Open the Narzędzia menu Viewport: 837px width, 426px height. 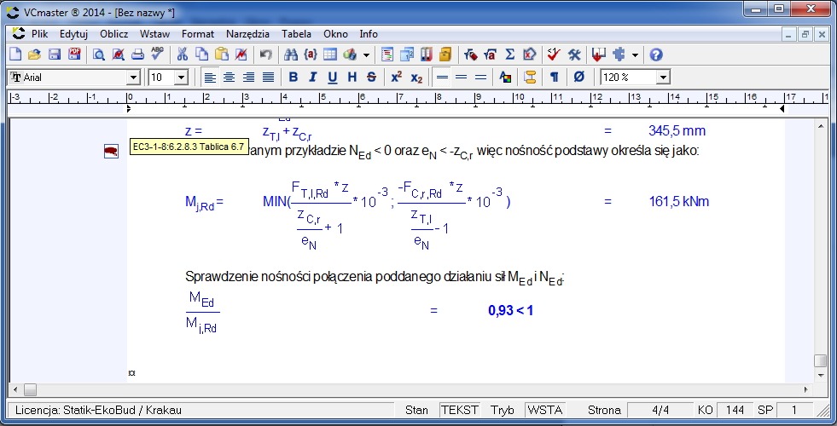point(247,34)
